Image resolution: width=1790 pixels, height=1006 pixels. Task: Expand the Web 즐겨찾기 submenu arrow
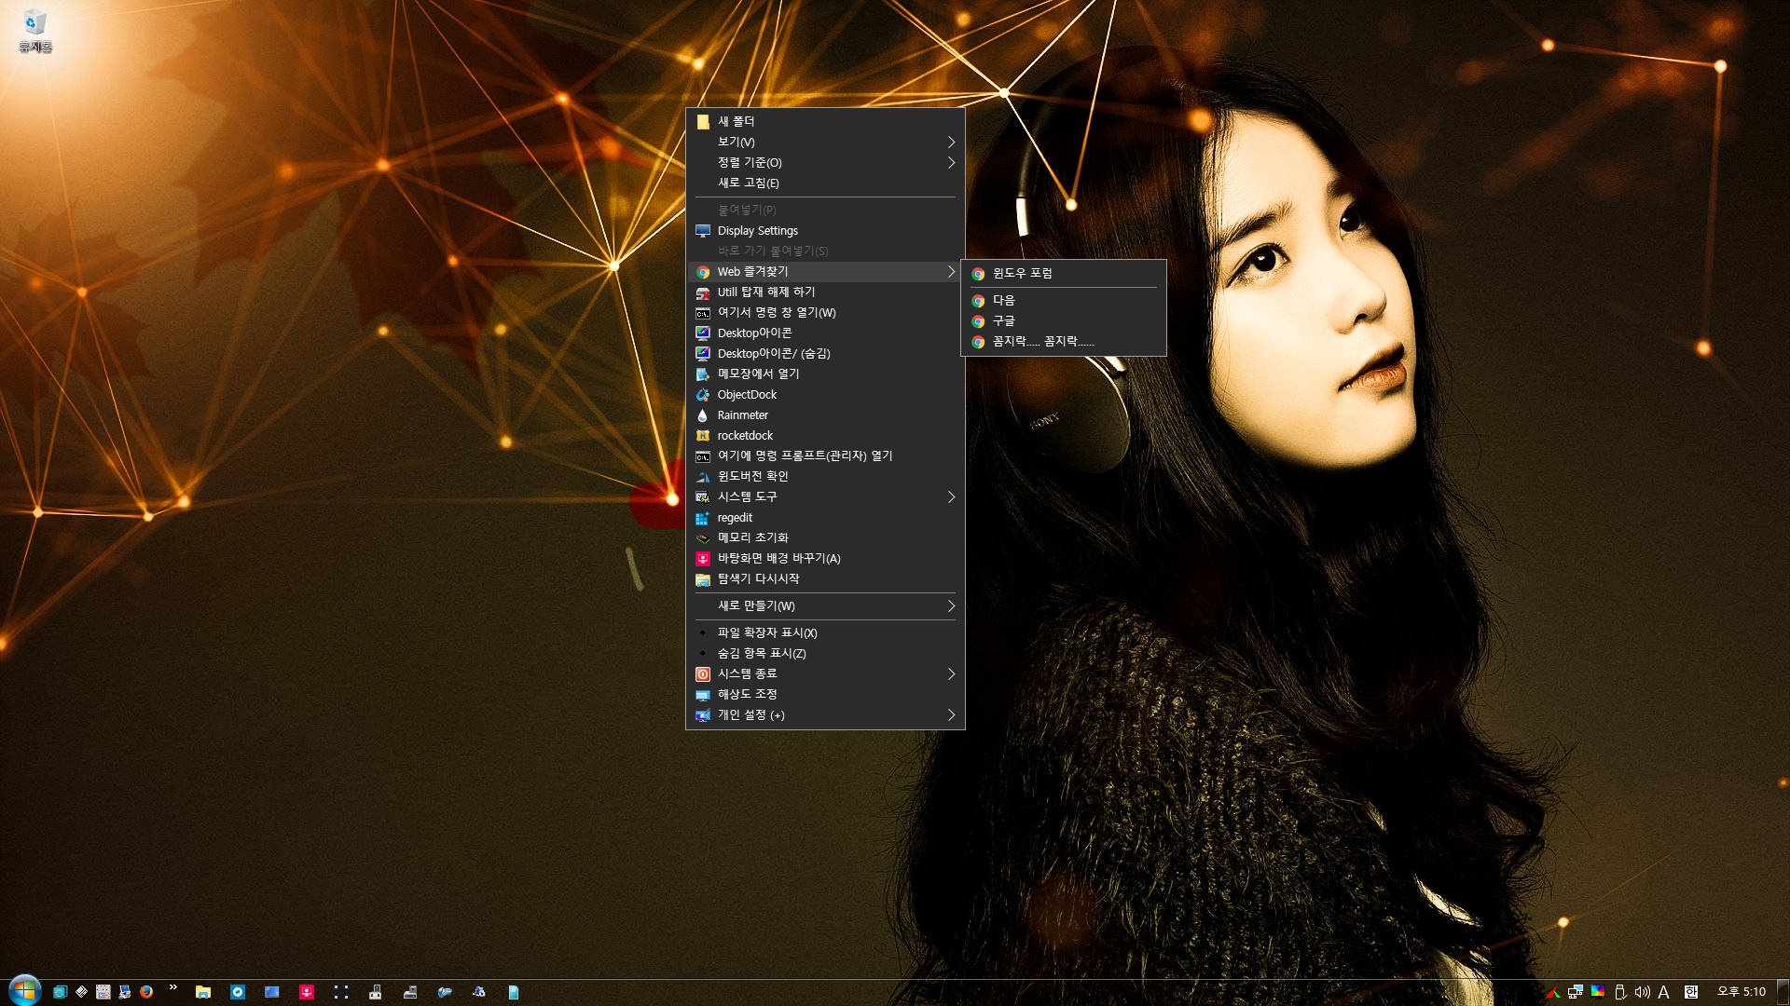coord(951,271)
